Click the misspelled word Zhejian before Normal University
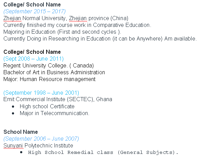Viewport: 197px width, 159px height. (12, 18)
